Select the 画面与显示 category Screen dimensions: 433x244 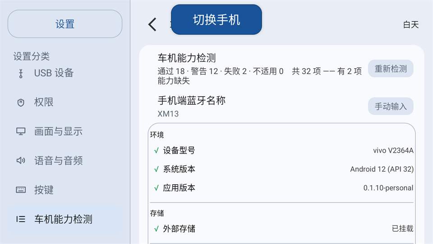pyautogui.click(x=65, y=131)
